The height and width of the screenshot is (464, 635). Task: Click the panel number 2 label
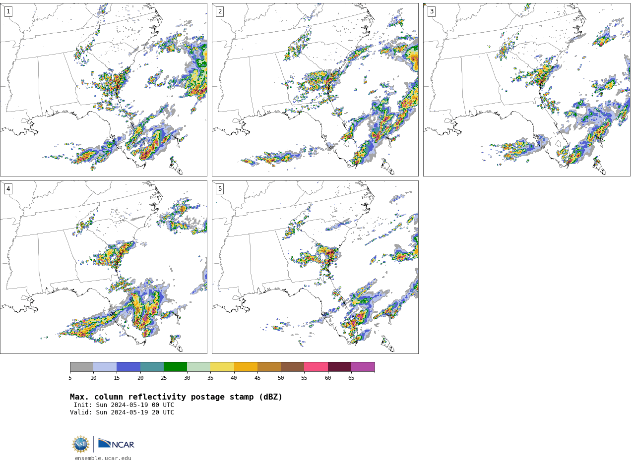pyautogui.click(x=220, y=11)
